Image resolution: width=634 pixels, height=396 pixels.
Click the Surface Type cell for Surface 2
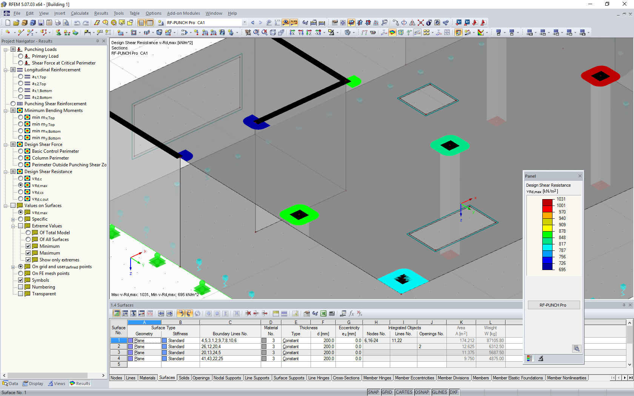144,346
